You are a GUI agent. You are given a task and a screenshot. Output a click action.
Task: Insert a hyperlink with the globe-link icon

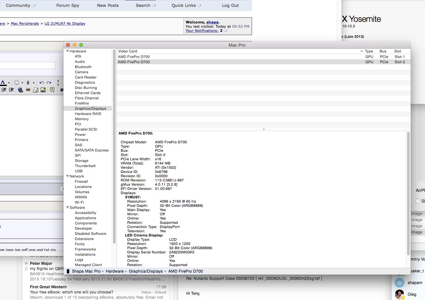(x=21, y=90)
